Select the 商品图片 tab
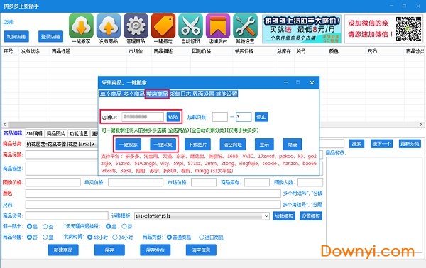The width and height of the screenshot is (426, 268). click(x=56, y=133)
